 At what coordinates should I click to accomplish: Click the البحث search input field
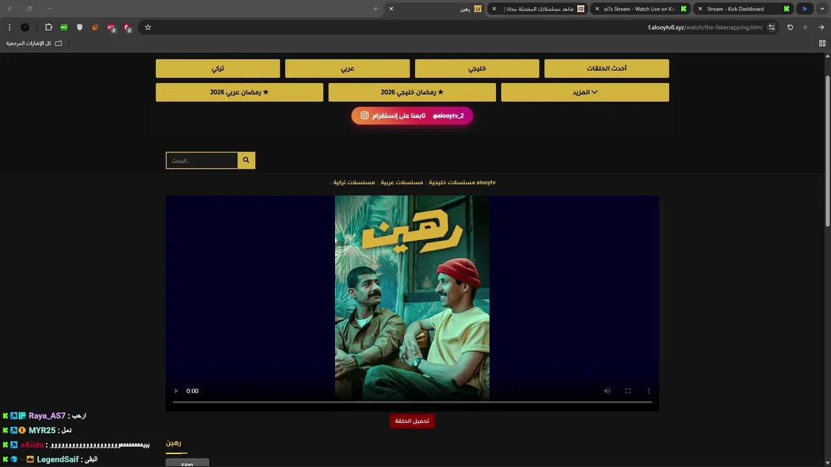coord(202,160)
